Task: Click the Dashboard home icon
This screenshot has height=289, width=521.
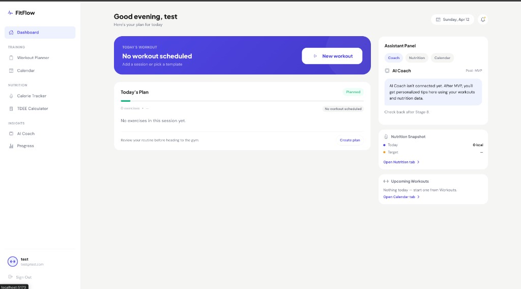Action: [x=11, y=33]
